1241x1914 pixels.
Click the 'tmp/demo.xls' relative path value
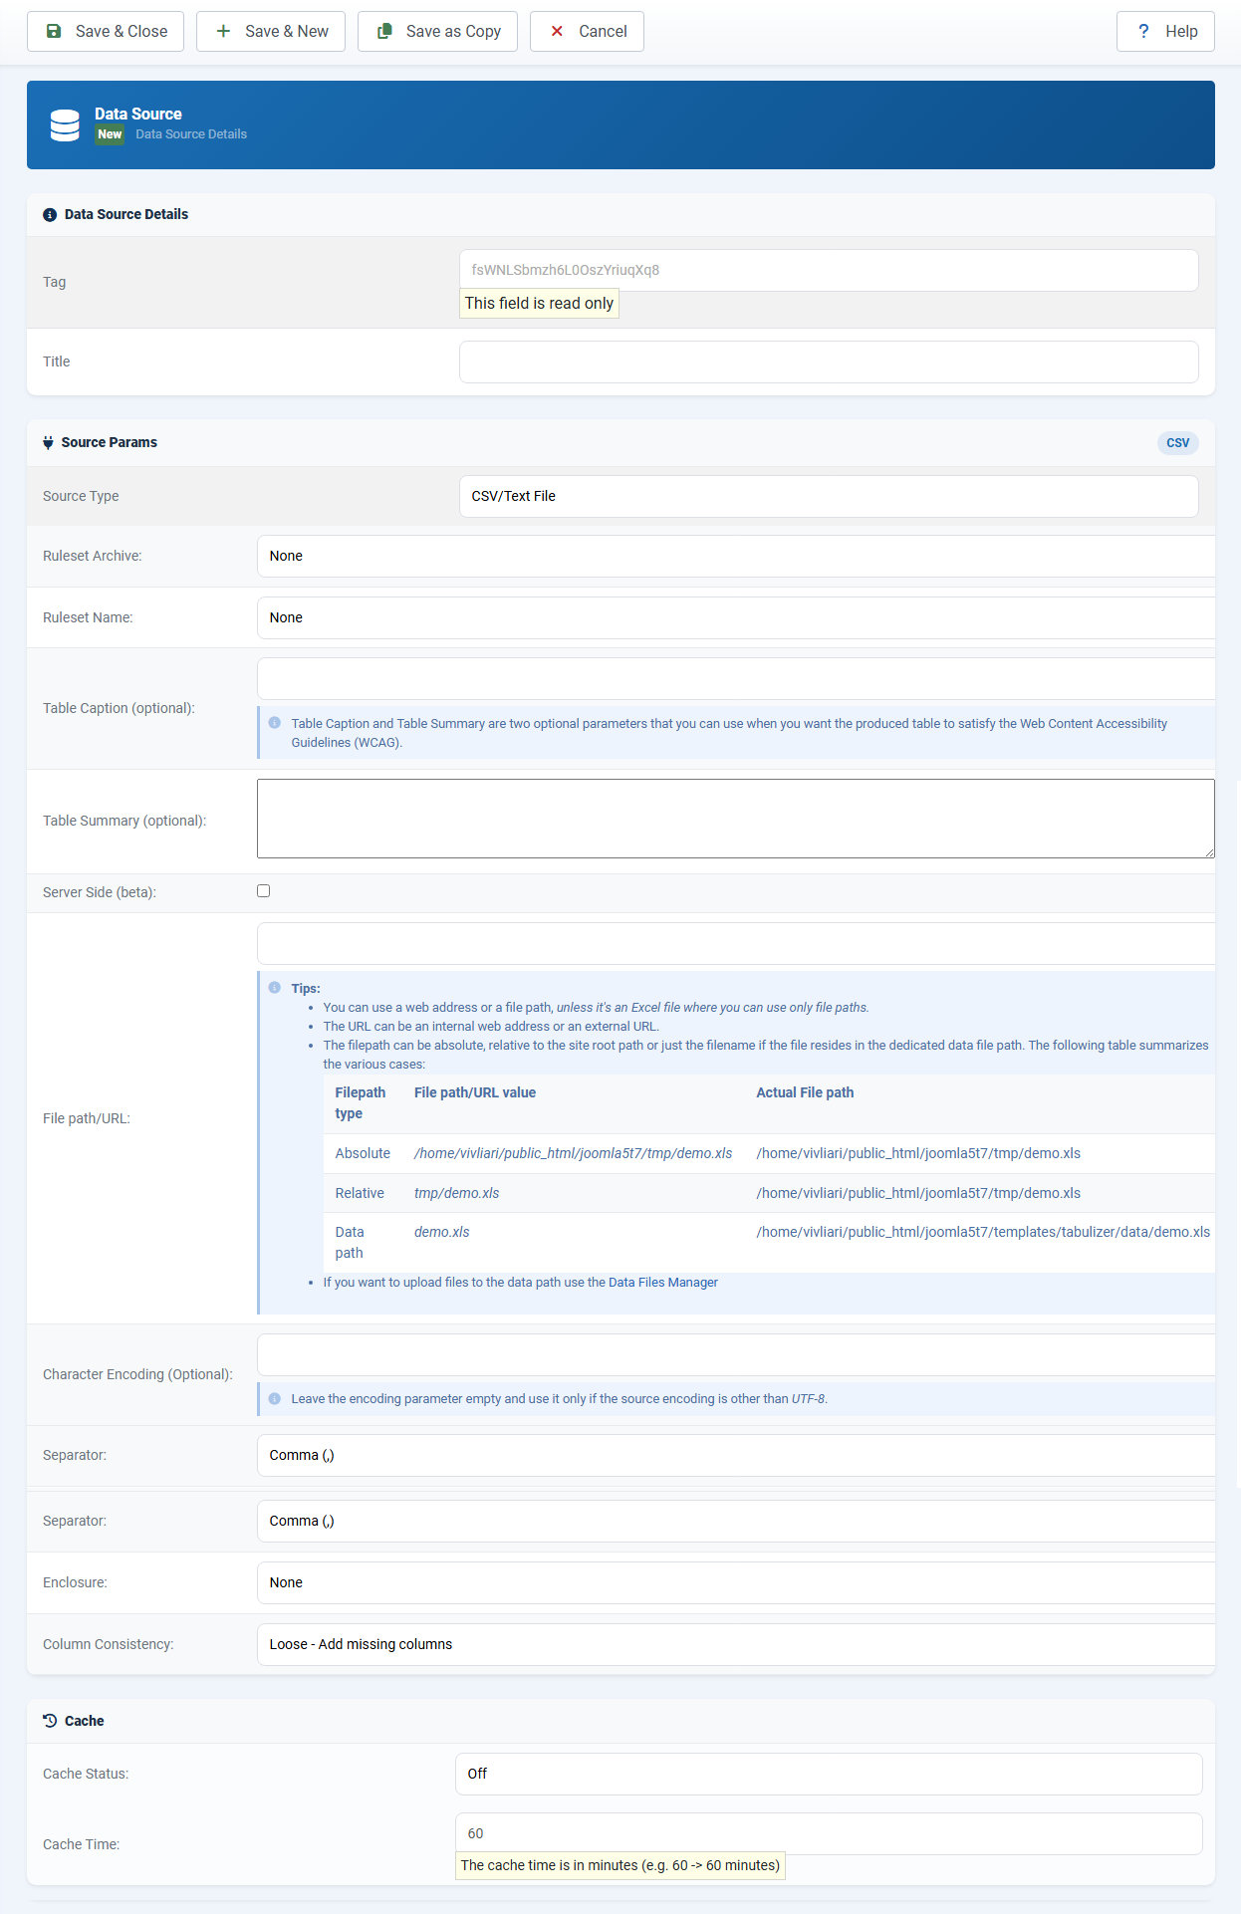click(x=456, y=1193)
